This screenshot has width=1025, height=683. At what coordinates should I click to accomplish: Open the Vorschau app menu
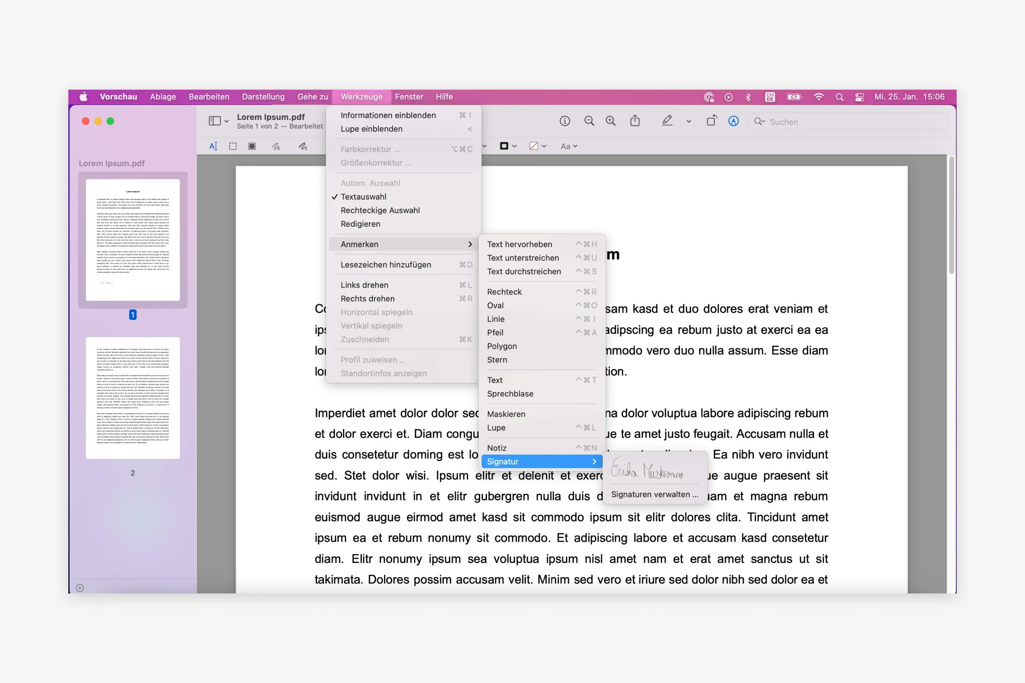pos(119,97)
